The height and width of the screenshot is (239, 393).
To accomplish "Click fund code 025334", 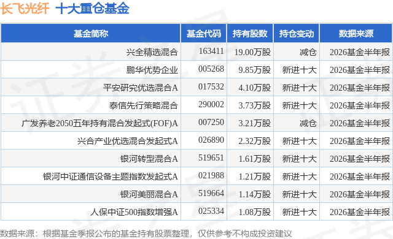I will tap(211, 211).
